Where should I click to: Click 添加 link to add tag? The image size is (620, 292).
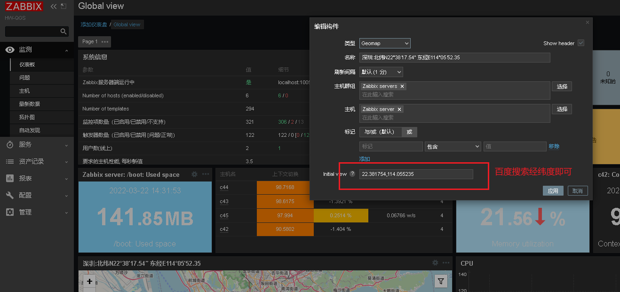click(x=365, y=159)
